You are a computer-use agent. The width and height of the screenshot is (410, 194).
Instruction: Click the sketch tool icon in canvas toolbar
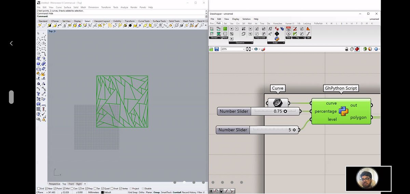263,49
